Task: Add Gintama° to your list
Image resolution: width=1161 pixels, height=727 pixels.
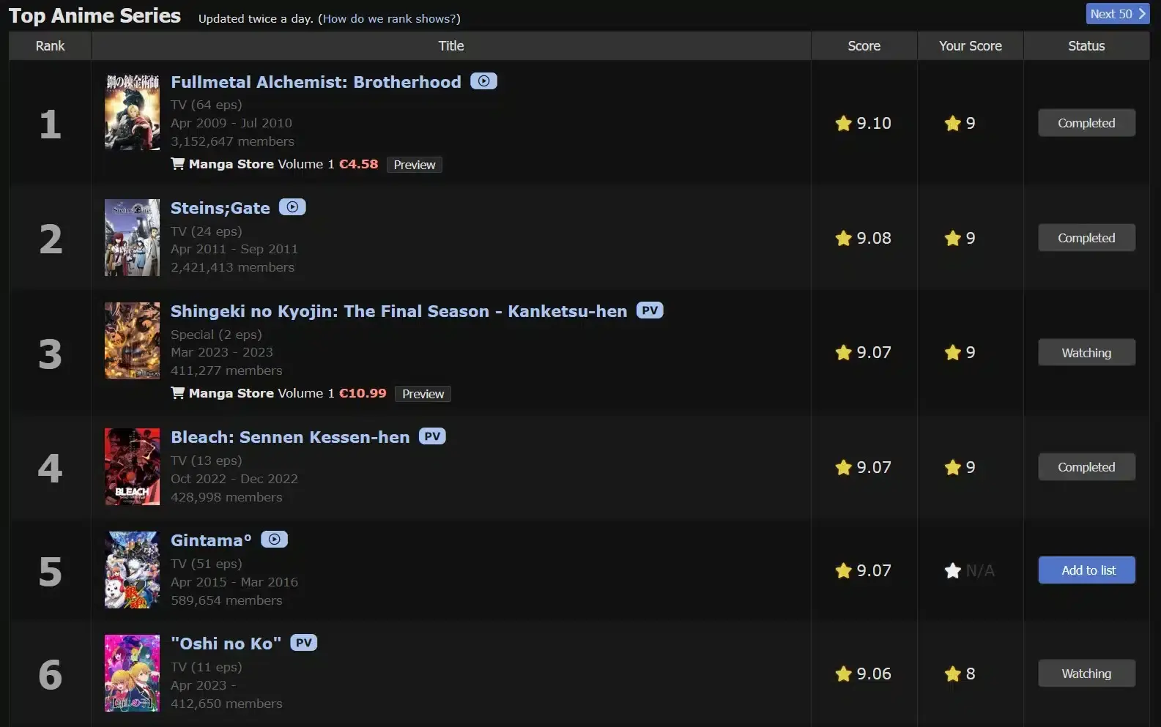Action: coord(1086,570)
